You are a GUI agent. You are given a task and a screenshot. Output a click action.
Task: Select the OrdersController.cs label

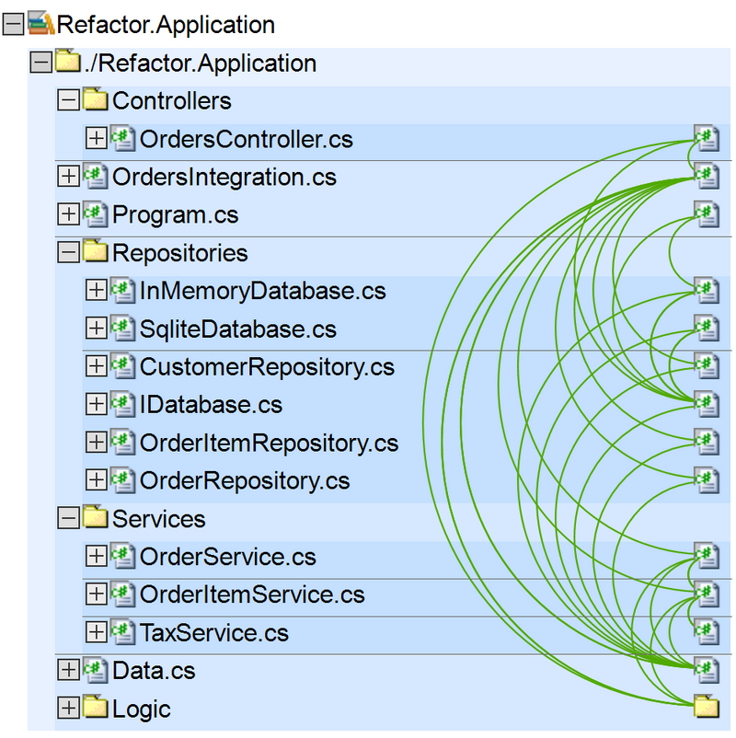(x=247, y=139)
